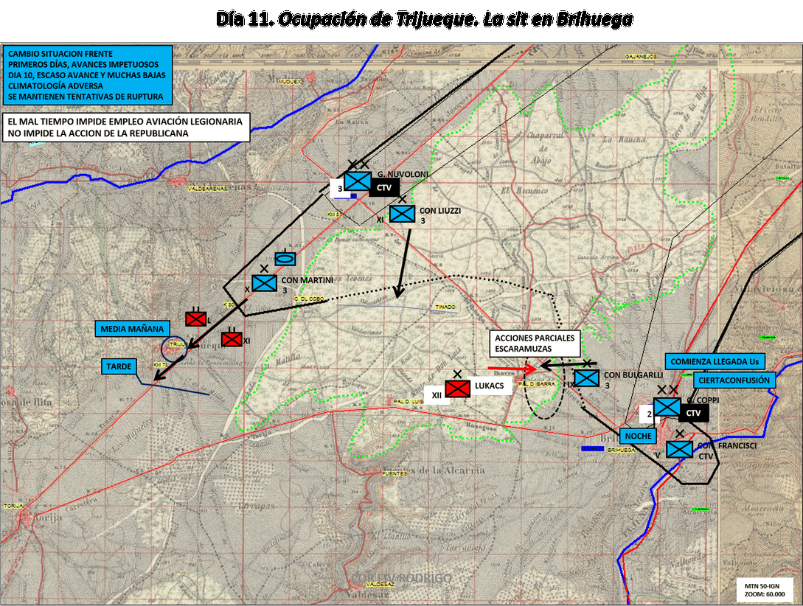This screenshot has width=803, height=606.
Task: Click the COMIENZA LLEGADA Us label
Action: click(x=715, y=361)
